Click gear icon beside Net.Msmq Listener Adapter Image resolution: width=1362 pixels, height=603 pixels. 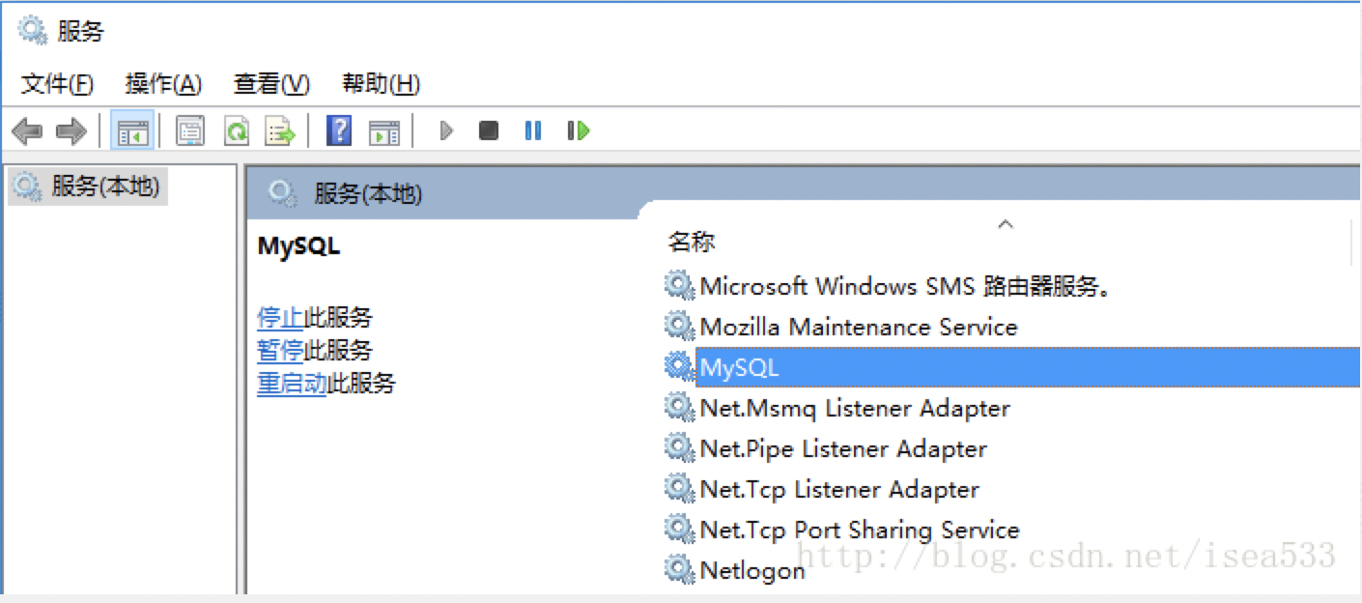tap(680, 407)
